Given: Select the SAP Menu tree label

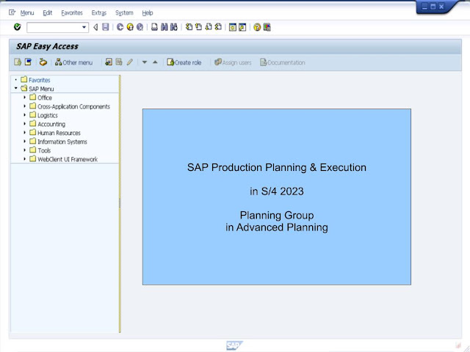Looking at the screenshot, I should coord(41,89).
